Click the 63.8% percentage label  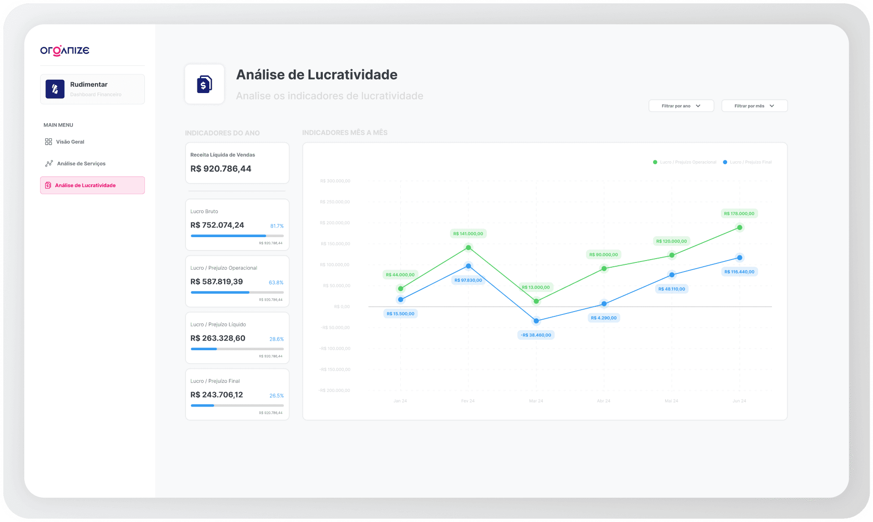pos(276,282)
